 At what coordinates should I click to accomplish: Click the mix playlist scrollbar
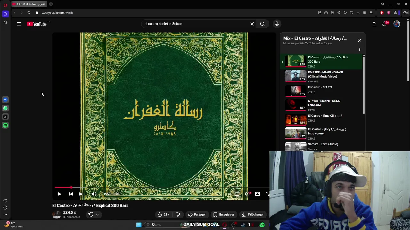click(364, 85)
